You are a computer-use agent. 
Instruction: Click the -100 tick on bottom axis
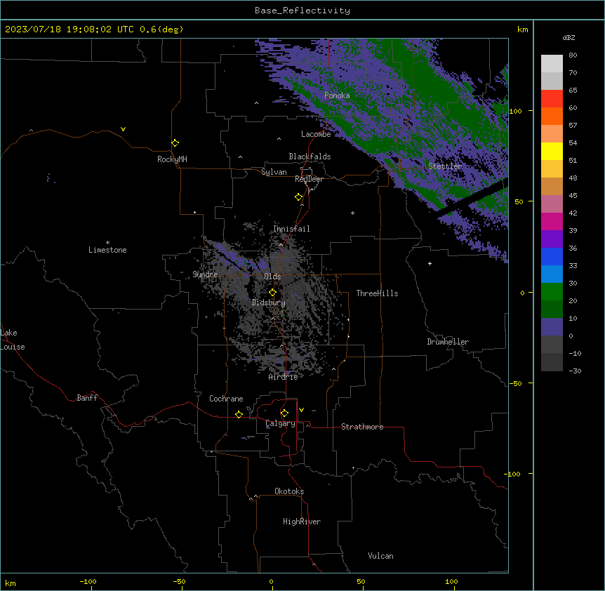click(88, 581)
